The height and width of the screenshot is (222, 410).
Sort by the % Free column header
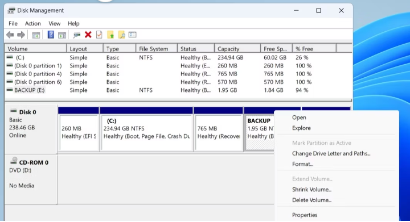314,49
